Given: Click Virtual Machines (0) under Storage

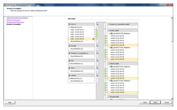Looking at the screenshot, I should click(77, 49).
